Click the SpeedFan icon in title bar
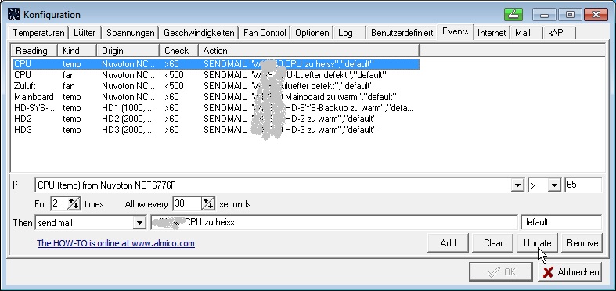This screenshot has height=291, width=616. pos(14,15)
